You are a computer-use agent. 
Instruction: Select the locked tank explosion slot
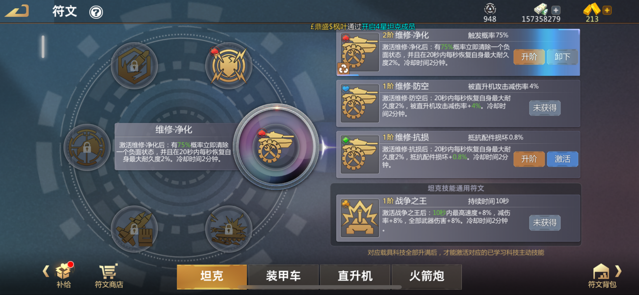[x=229, y=229]
